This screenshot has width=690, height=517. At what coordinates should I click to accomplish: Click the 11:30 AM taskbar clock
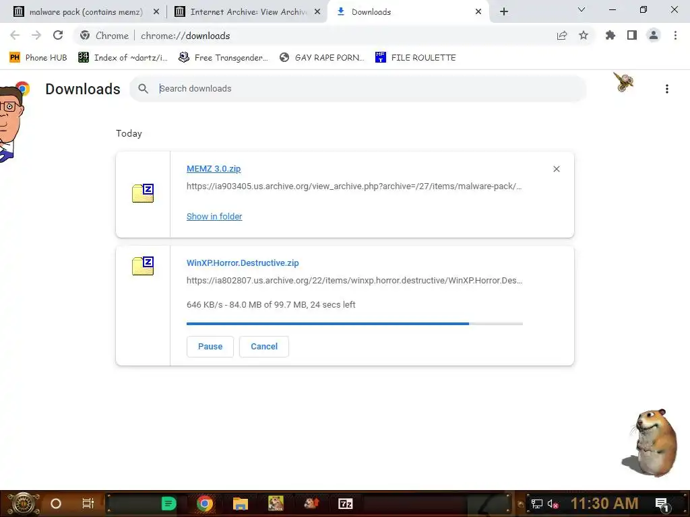pos(604,504)
